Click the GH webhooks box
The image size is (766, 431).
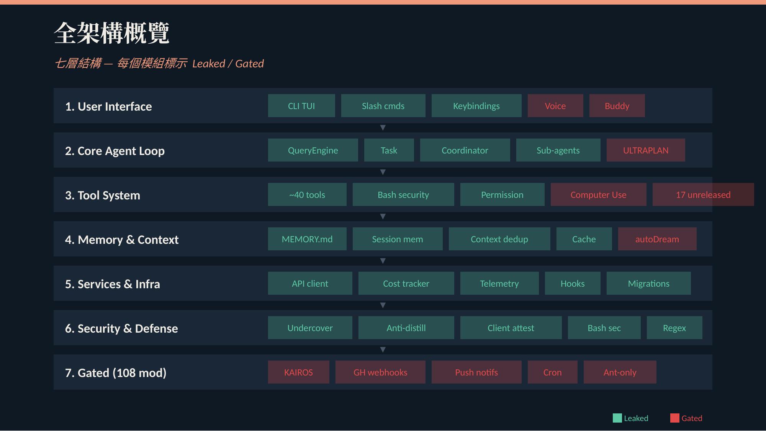coord(380,372)
